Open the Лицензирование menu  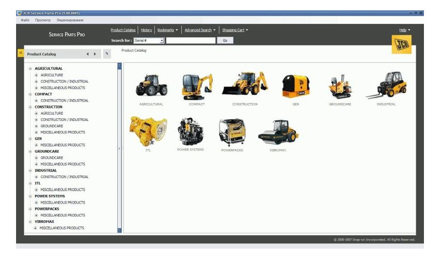[x=70, y=20]
